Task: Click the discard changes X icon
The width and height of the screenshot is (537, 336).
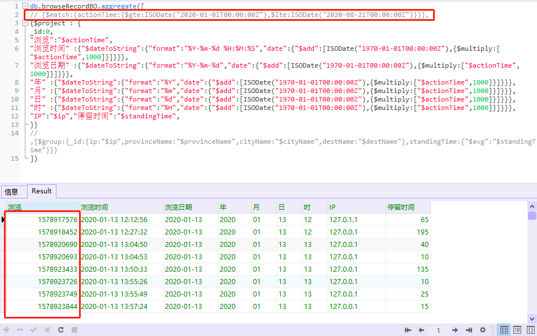Action: [x=47, y=330]
